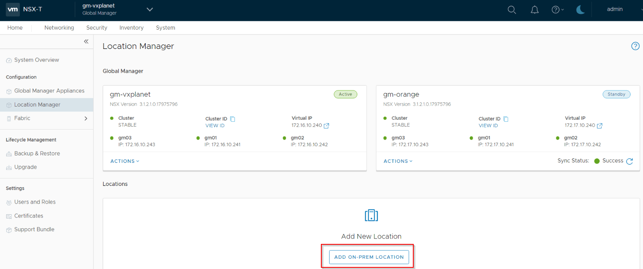Click IP 172.17.10.241 on gm-orange card
This screenshot has width=643, height=269.
point(496,145)
